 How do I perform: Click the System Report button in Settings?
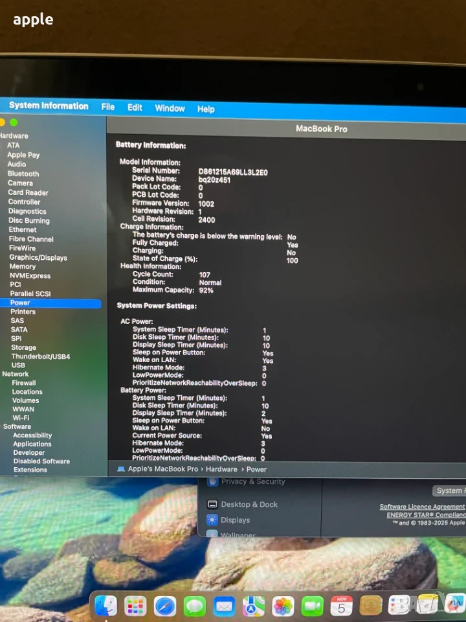pyautogui.click(x=449, y=490)
